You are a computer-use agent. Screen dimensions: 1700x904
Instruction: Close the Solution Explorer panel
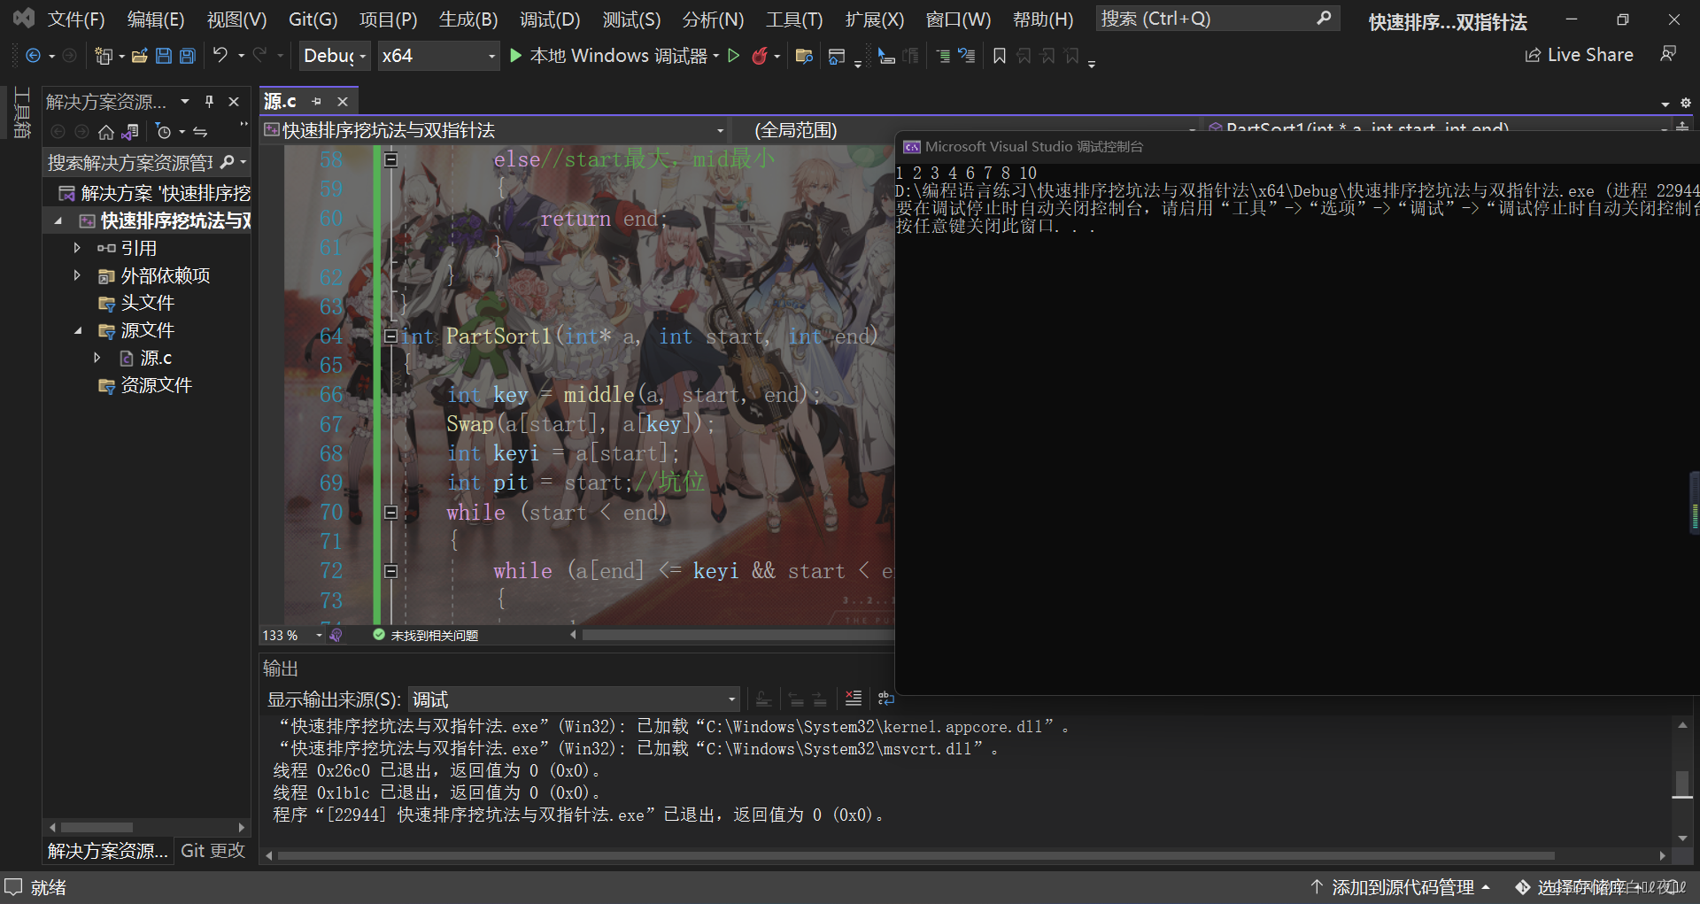tap(234, 101)
